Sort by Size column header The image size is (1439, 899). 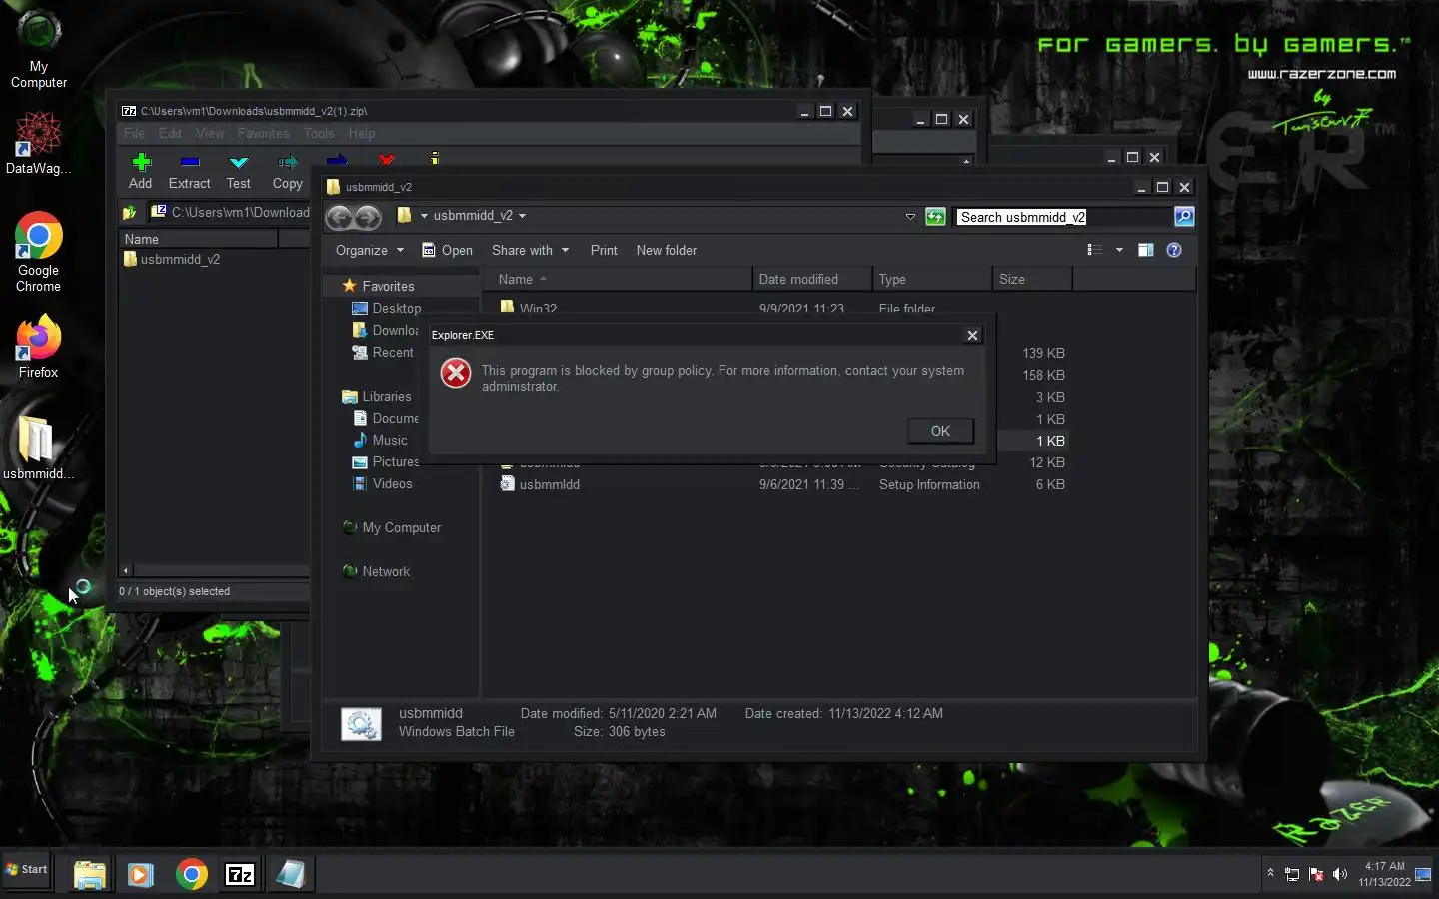pos(1032,279)
